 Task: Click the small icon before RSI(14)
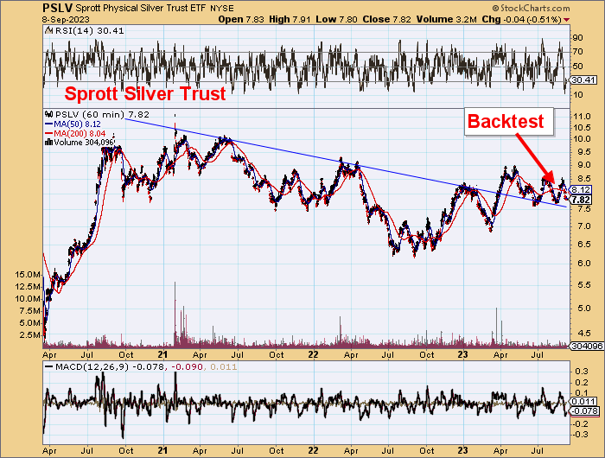(x=48, y=30)
